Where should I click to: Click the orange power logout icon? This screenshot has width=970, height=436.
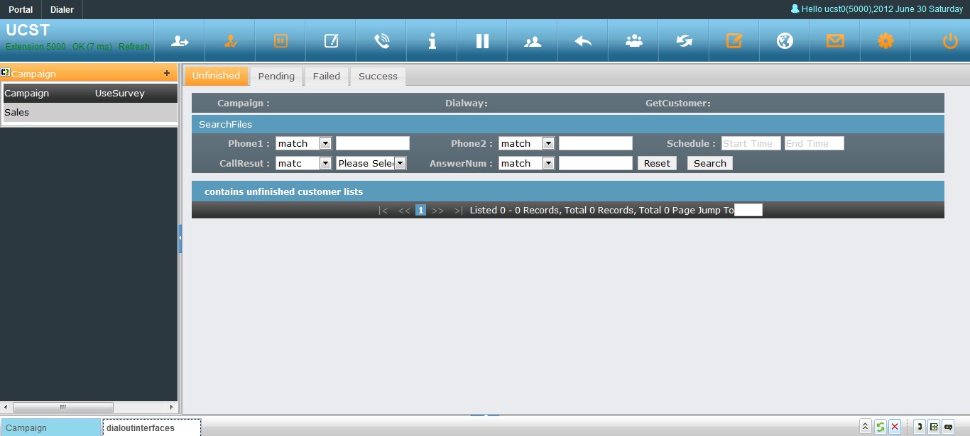[950, 41]
